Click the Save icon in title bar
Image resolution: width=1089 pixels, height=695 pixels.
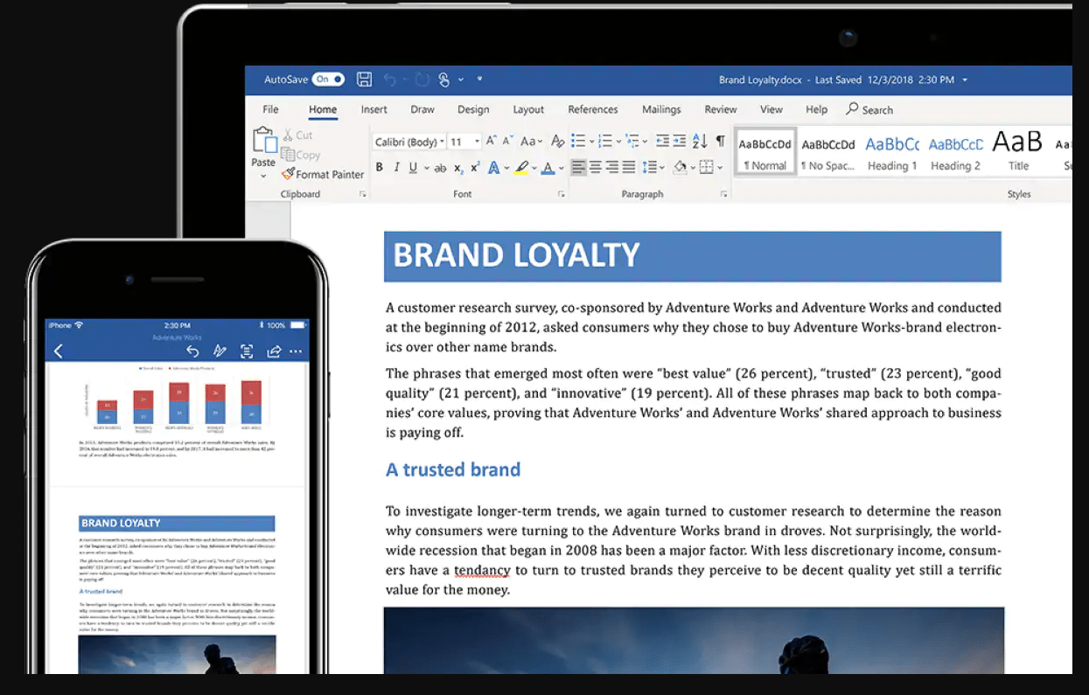365,80
